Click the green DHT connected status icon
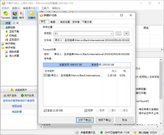The height and width of the screenshot is (135, 164). pos(101,132)
